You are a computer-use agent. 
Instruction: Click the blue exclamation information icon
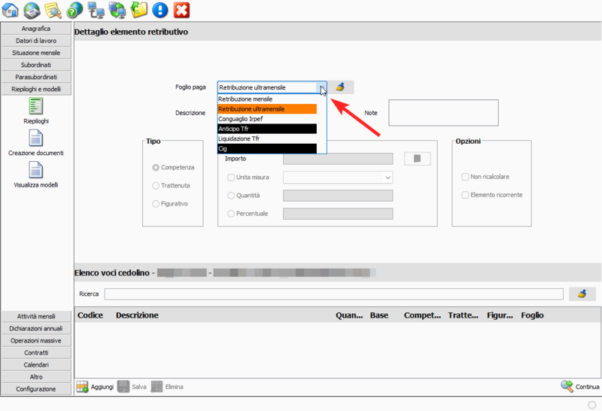coord(160,10)
